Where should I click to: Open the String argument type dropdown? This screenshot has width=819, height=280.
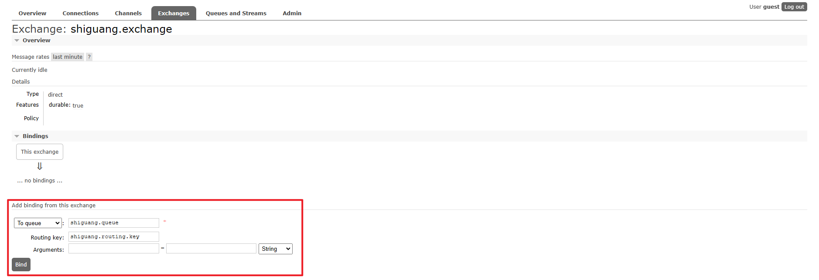coord(276,249)
